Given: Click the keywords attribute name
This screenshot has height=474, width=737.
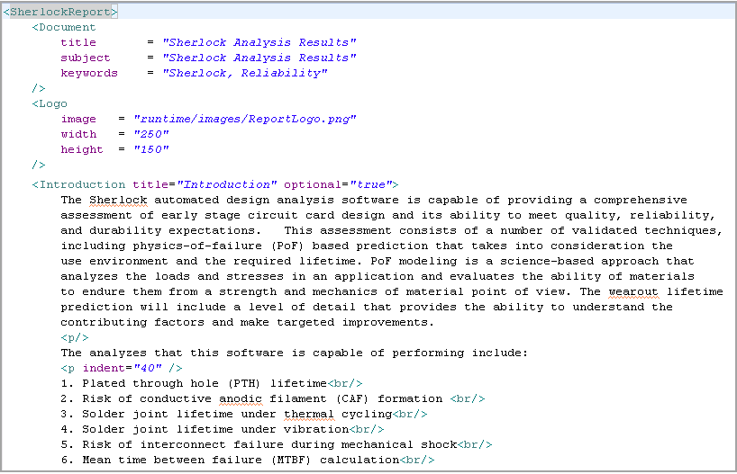Looking at the screenshot, I should coord(89,73).
